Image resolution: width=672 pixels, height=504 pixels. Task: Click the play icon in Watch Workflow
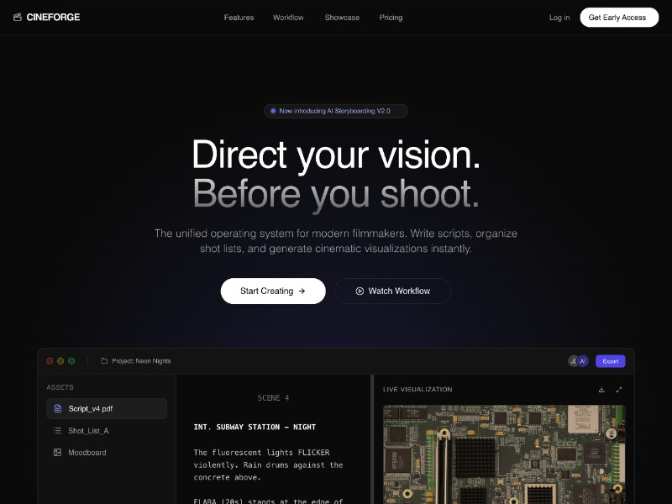360,291
